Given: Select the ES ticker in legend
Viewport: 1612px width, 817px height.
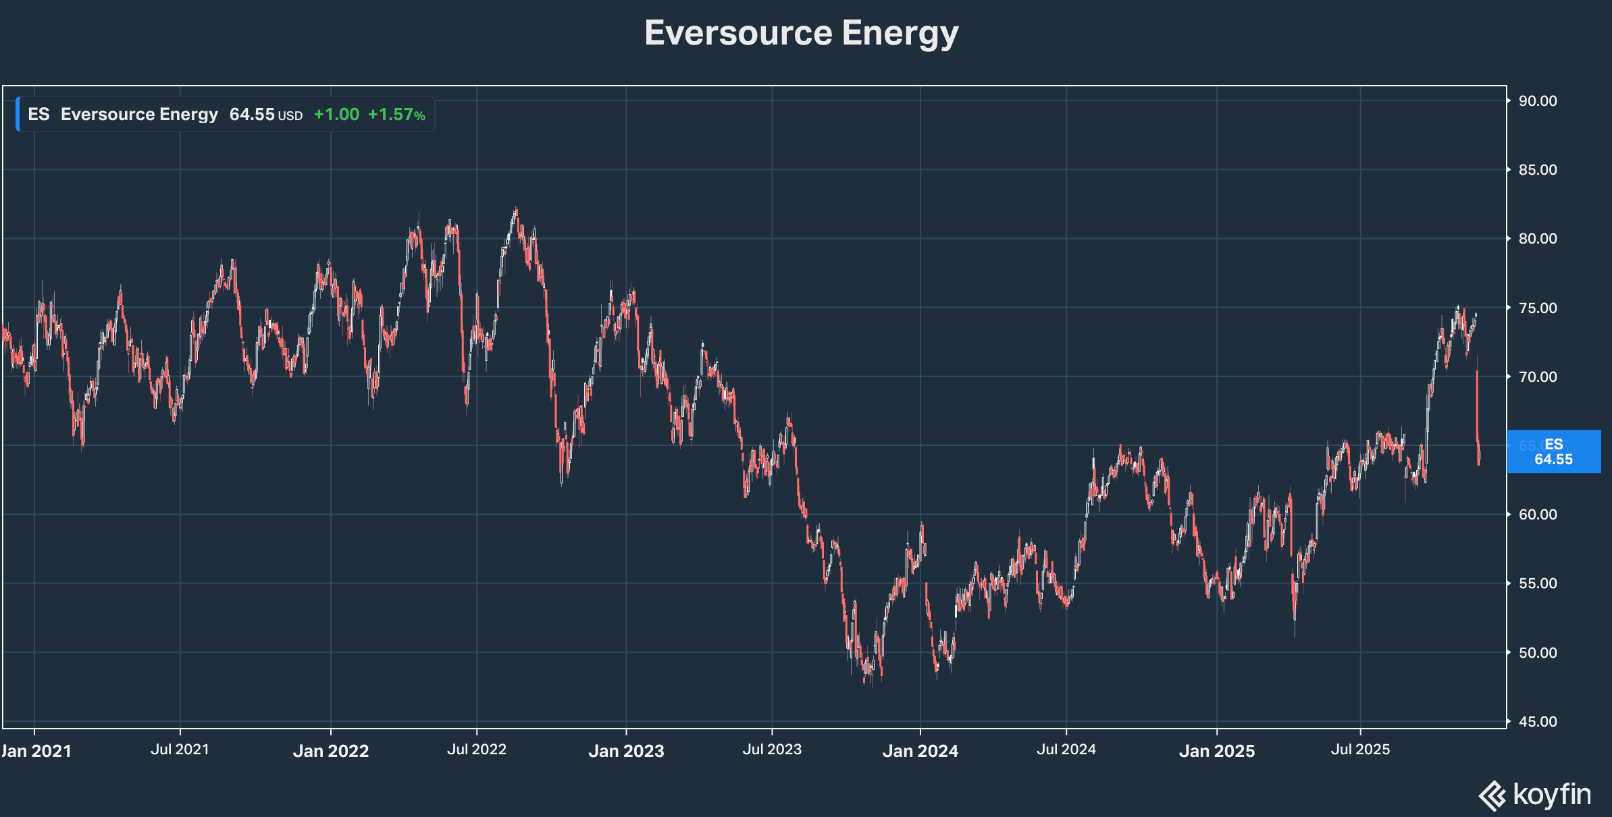Looking at the screenshot, I should (38, 114).
